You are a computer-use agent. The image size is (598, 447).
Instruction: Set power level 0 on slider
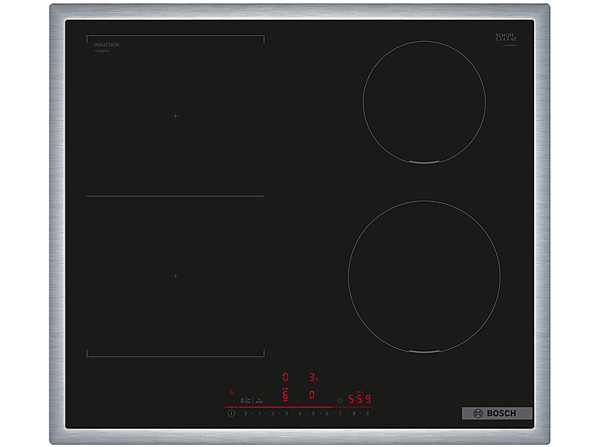[x=246, y=413]
